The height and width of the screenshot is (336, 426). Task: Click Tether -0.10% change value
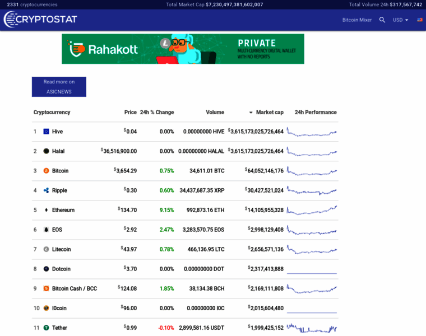click(x=166, y=328)
